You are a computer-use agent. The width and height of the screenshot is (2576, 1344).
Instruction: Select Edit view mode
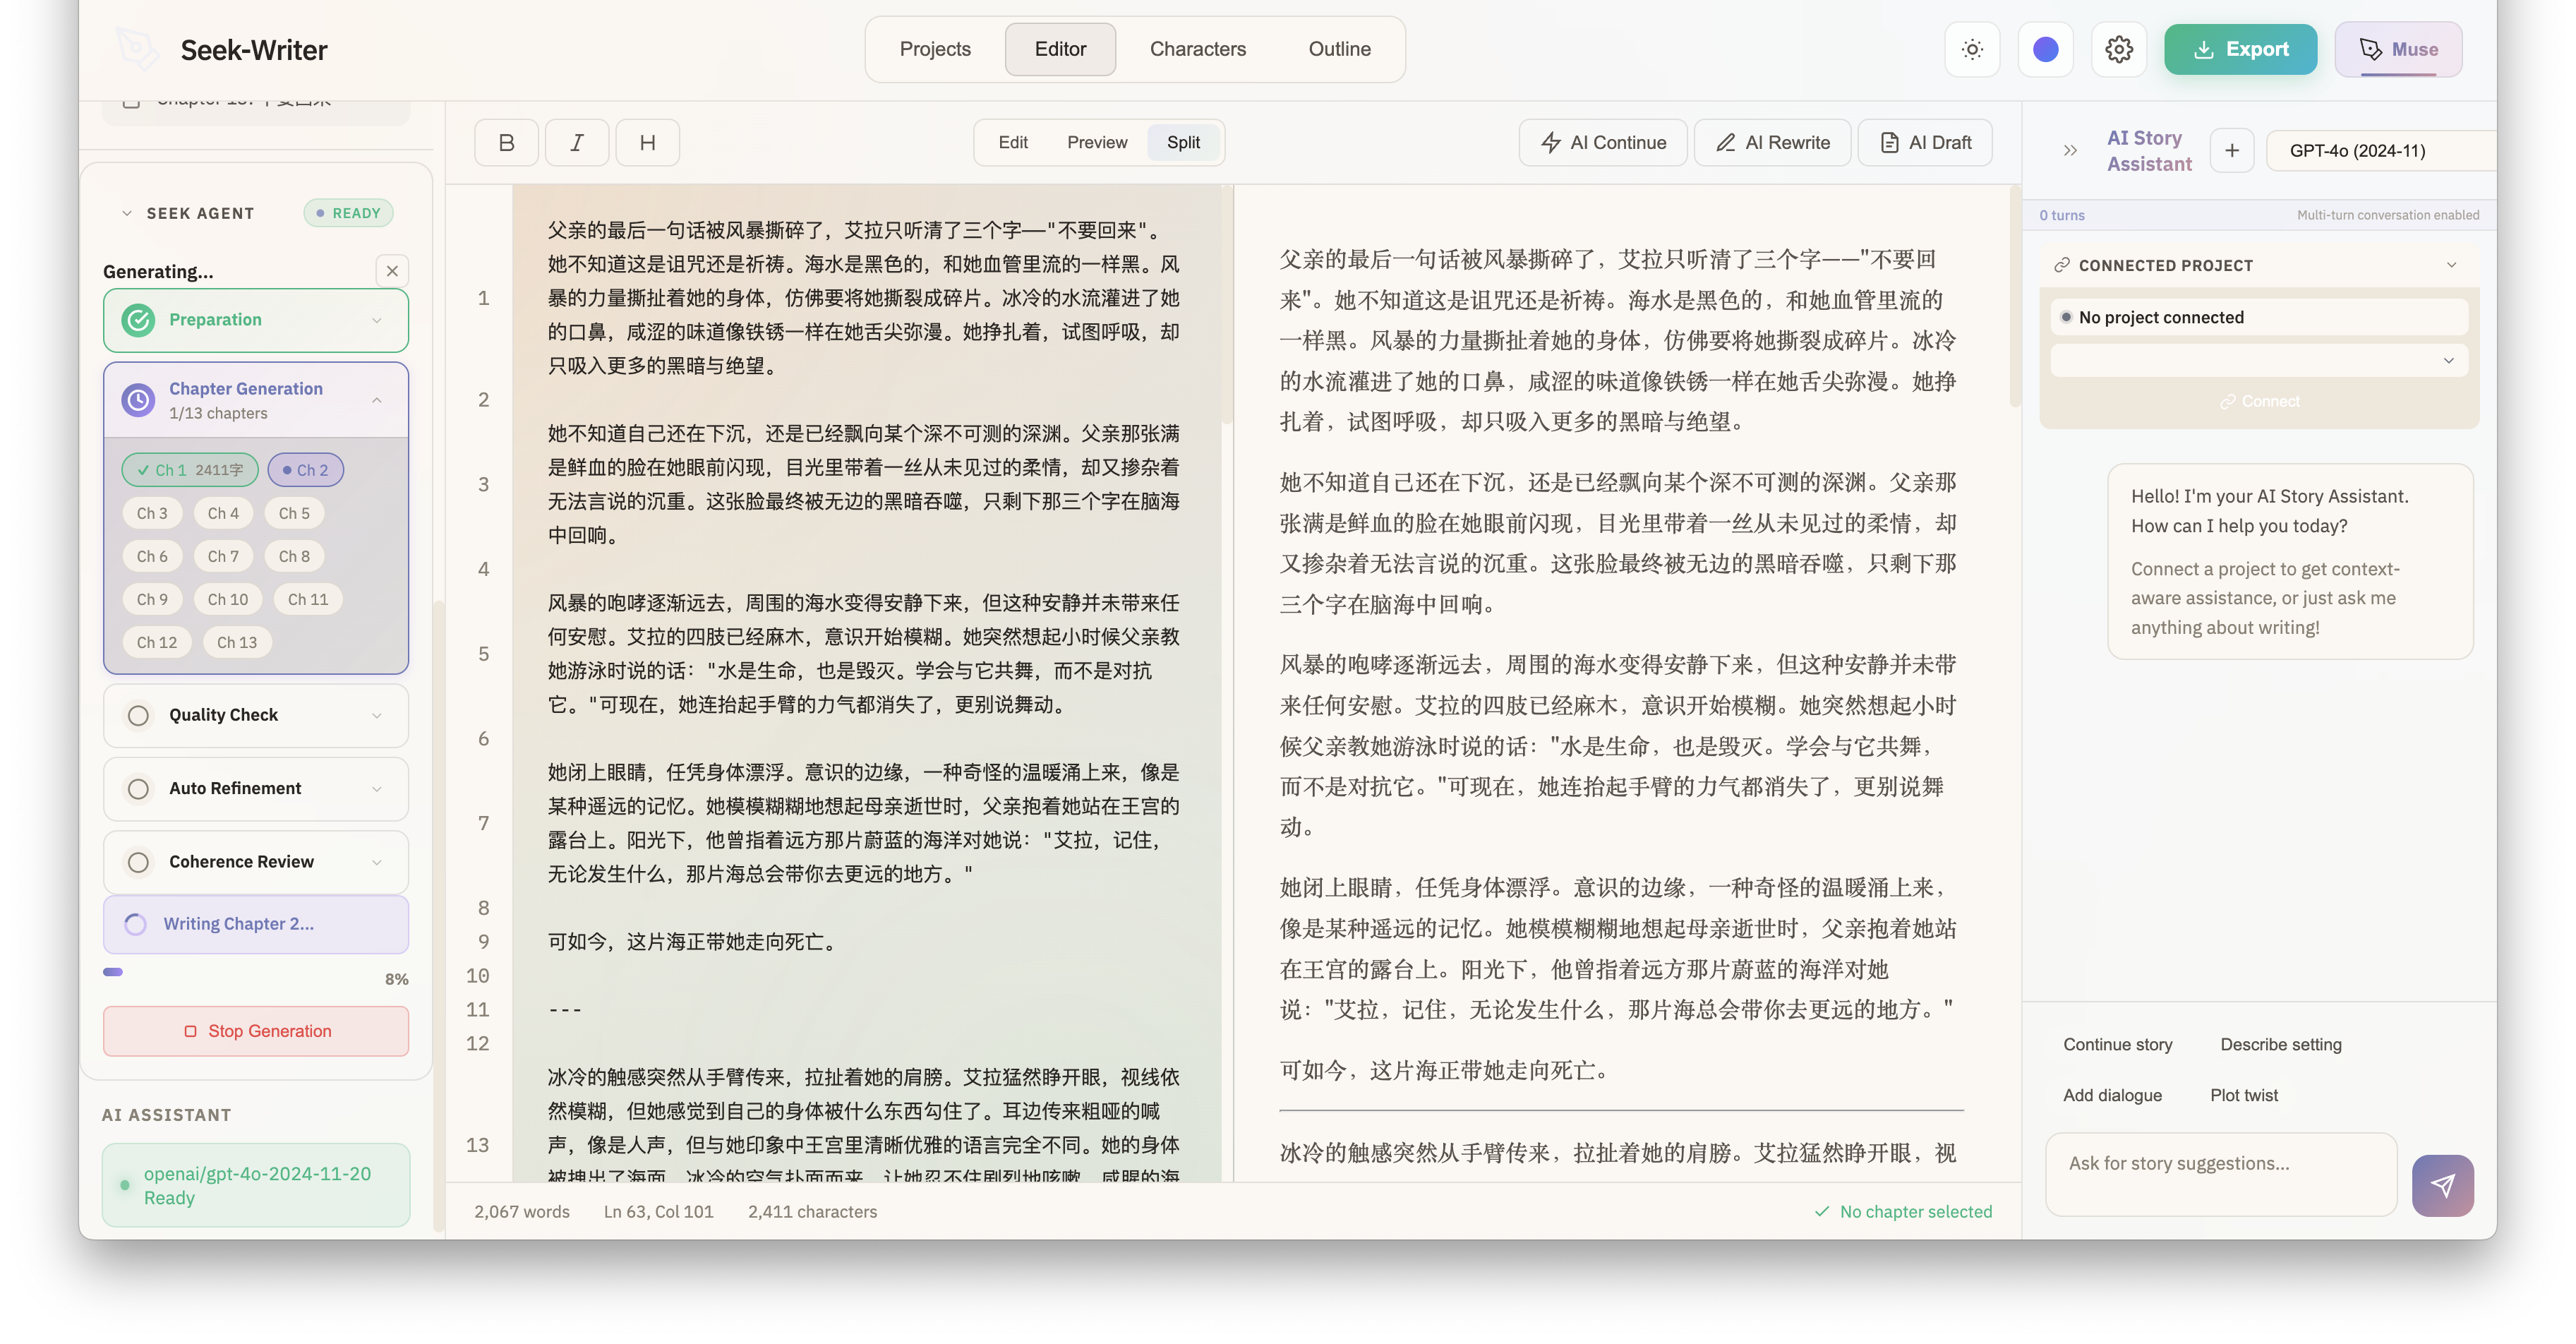coord(1013,143)
